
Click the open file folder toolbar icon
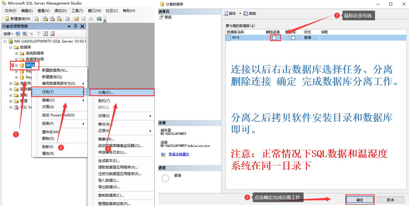point(77,19)
